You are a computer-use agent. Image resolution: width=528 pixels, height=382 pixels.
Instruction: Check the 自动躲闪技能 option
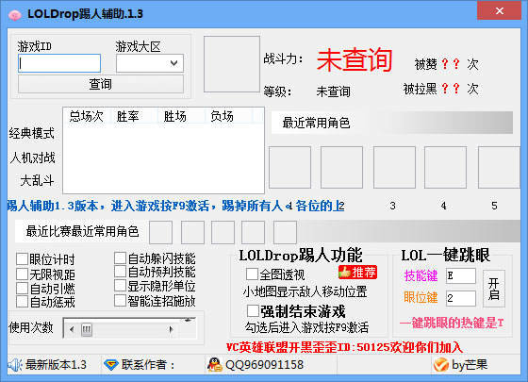tap(120, 258)
